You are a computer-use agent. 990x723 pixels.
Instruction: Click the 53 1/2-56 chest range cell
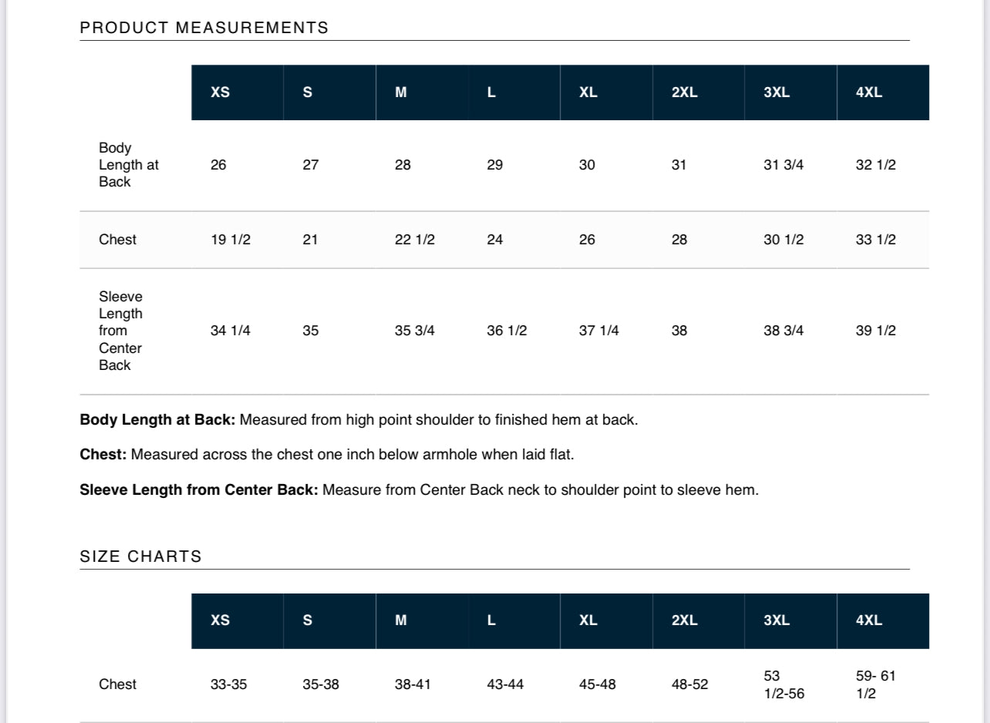783,684
